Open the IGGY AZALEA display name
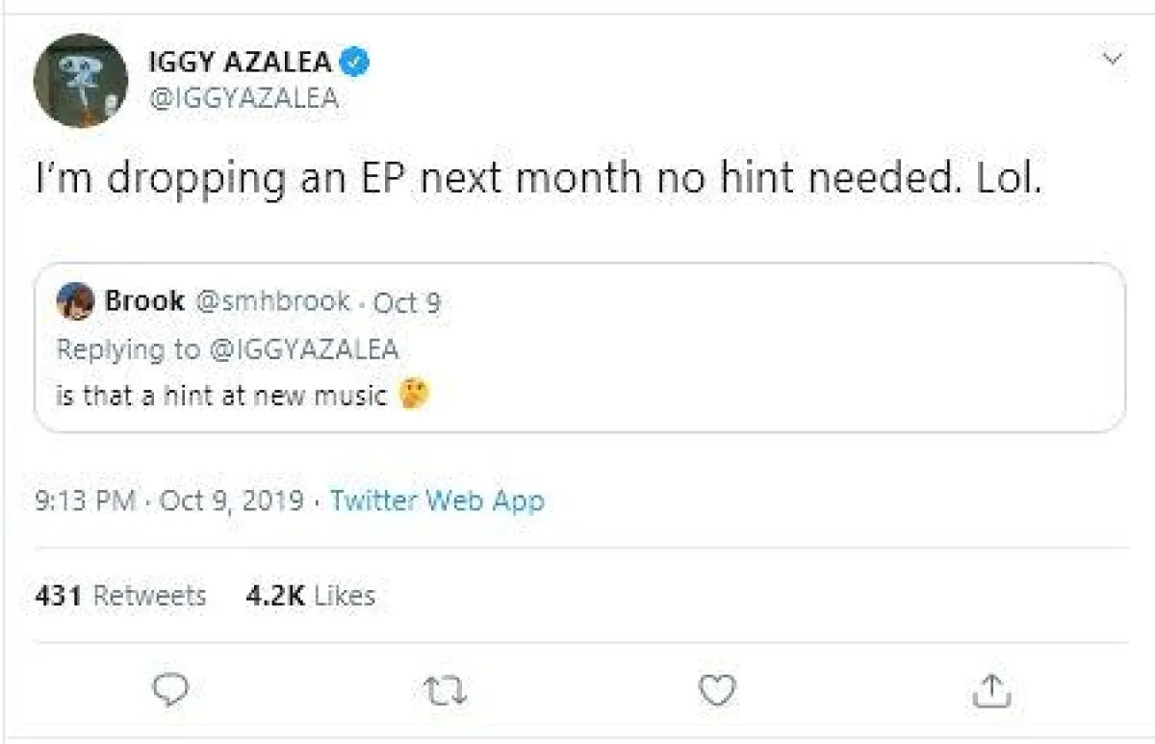The height and width of the screenshot is (744, 1155). pyautogui.click(x=241, y=63)
